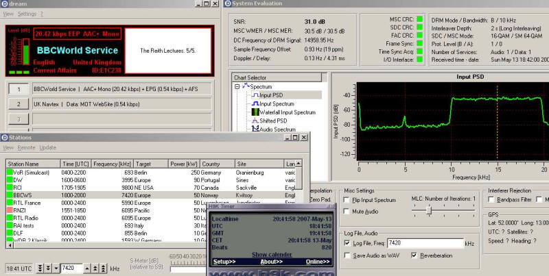Image resolution: width=549 pixels, height=276 pixels.
Task: Click green status icon beside VoR (Simulcast)
Action: pos(10,172)
